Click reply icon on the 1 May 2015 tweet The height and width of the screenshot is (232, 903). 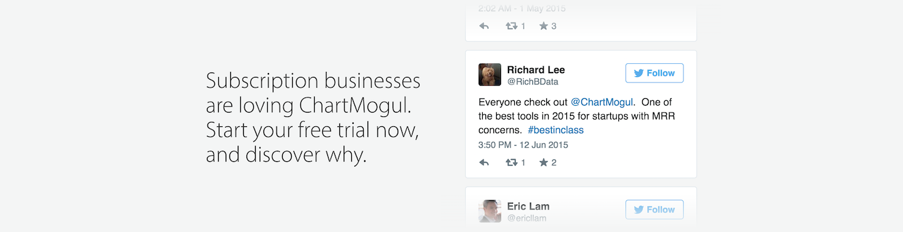pyautogui.click(x=483, y=26)
